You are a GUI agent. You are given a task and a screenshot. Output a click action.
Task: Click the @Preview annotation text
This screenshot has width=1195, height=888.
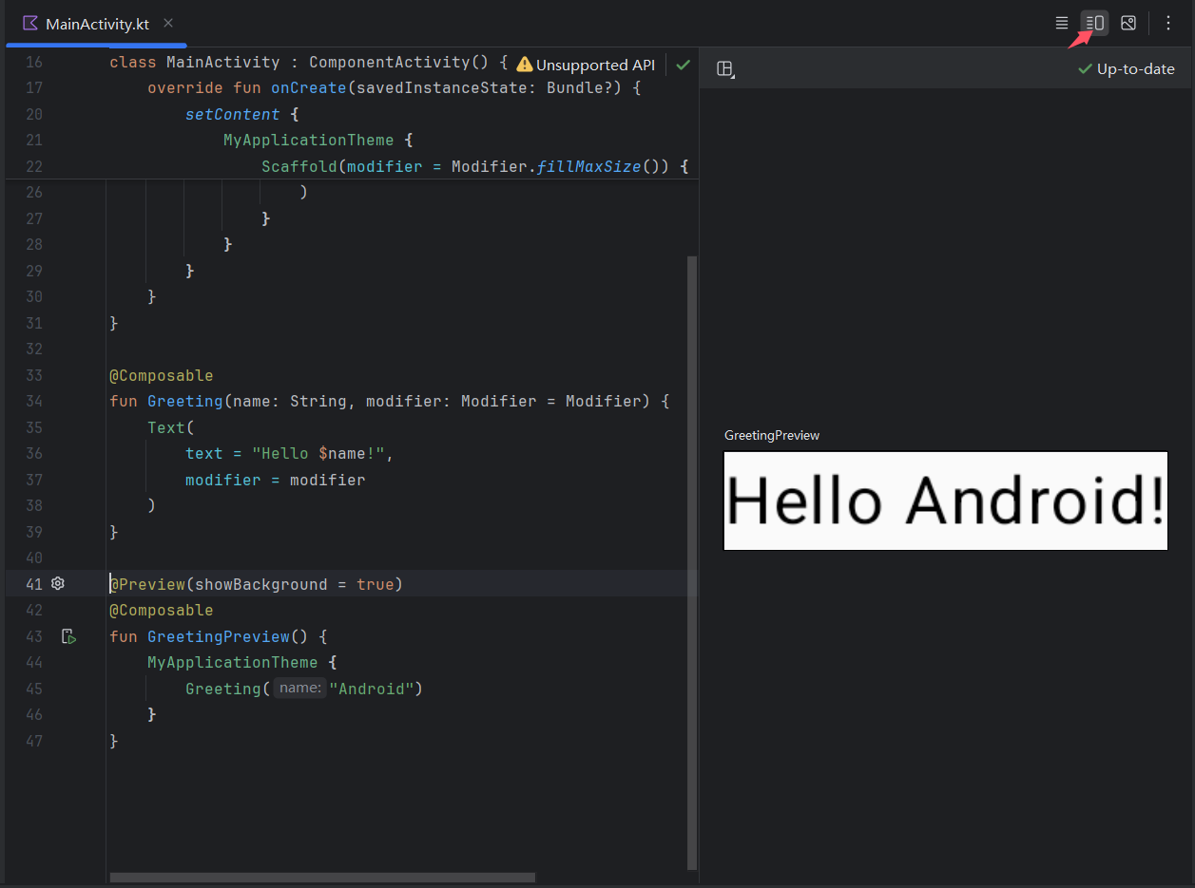(x=147, y=584)
